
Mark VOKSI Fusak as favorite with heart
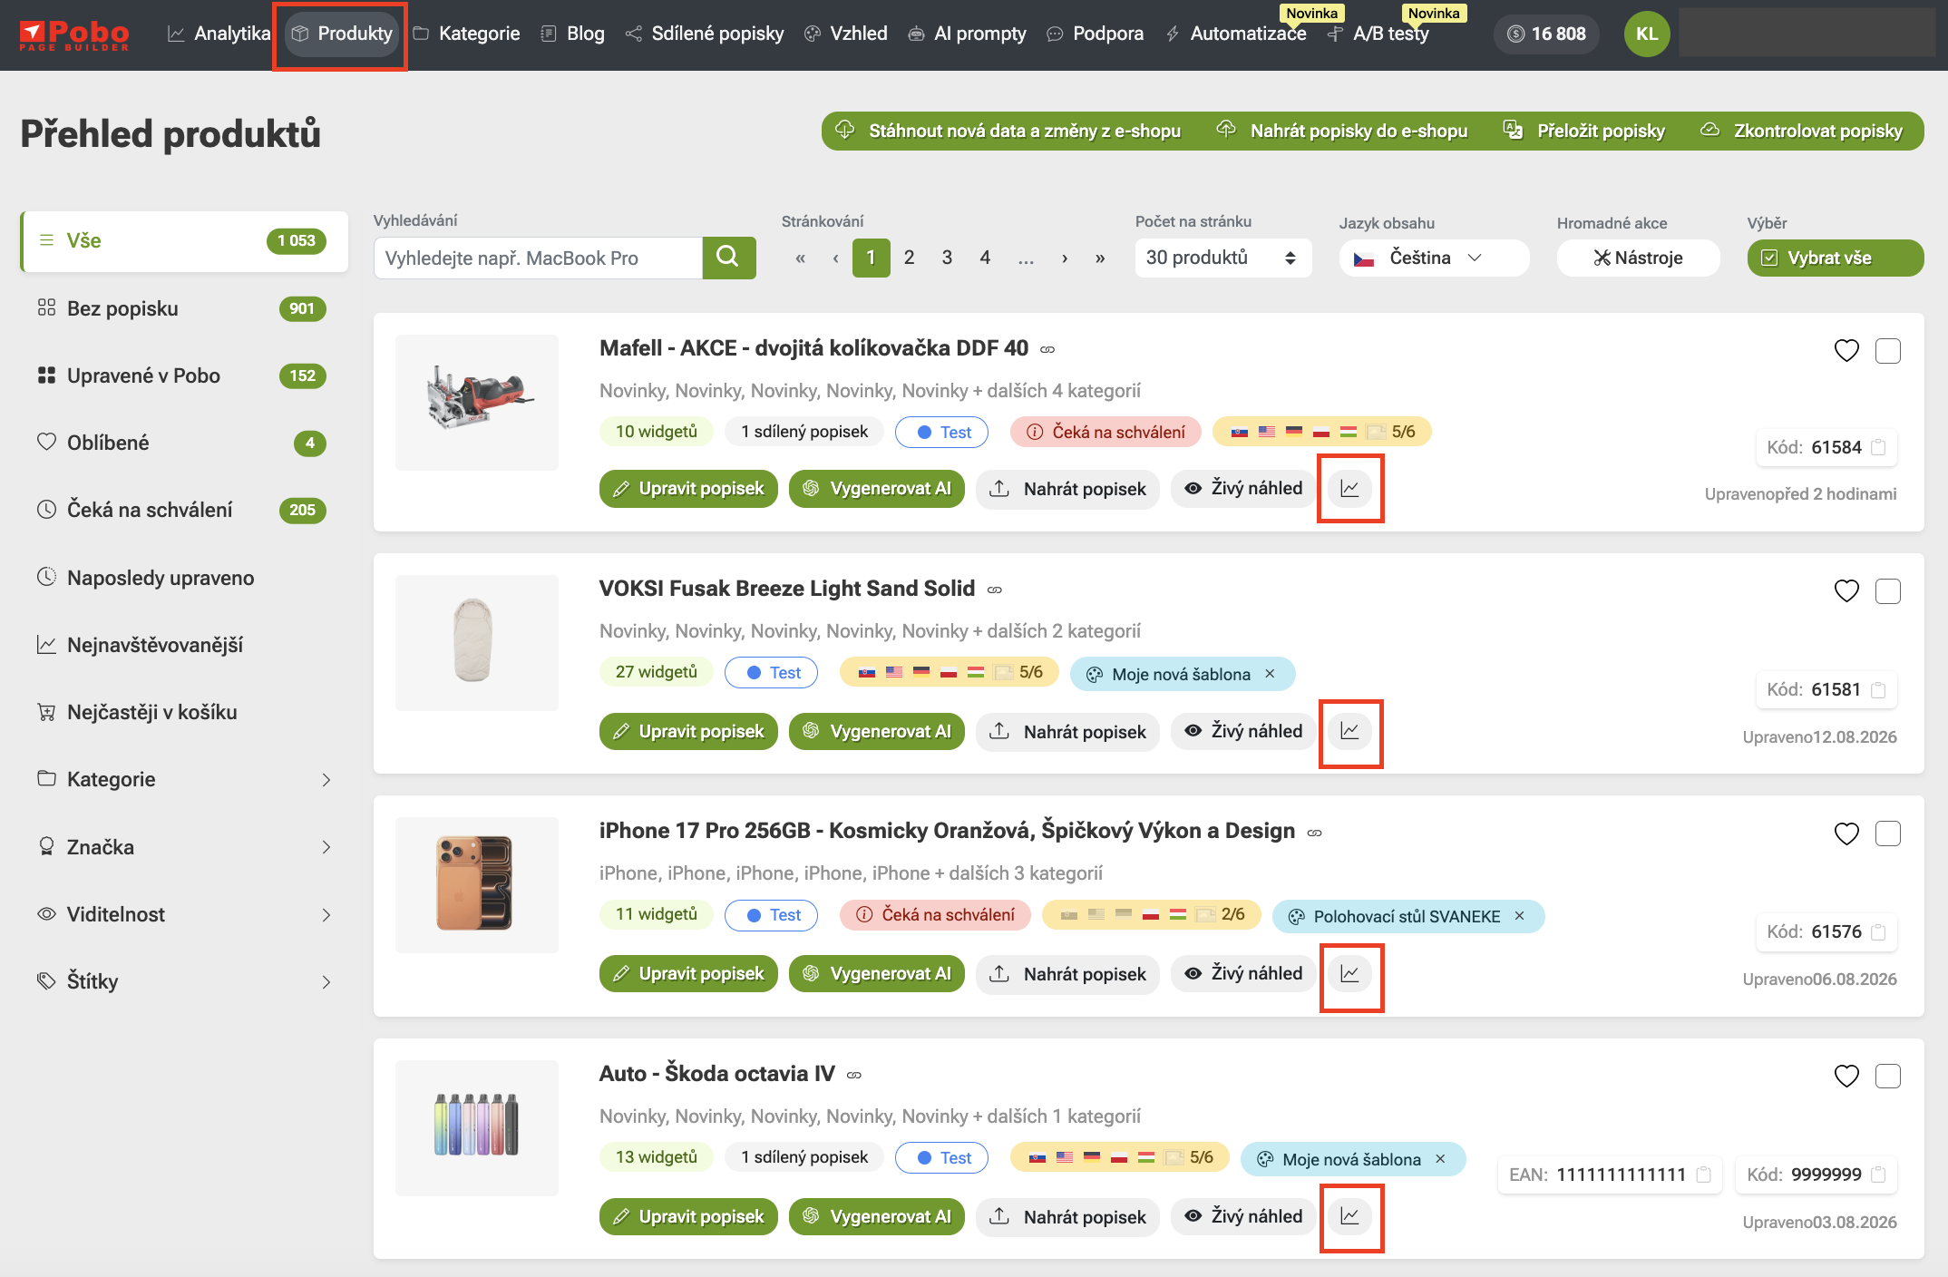tap(1846, 590)
